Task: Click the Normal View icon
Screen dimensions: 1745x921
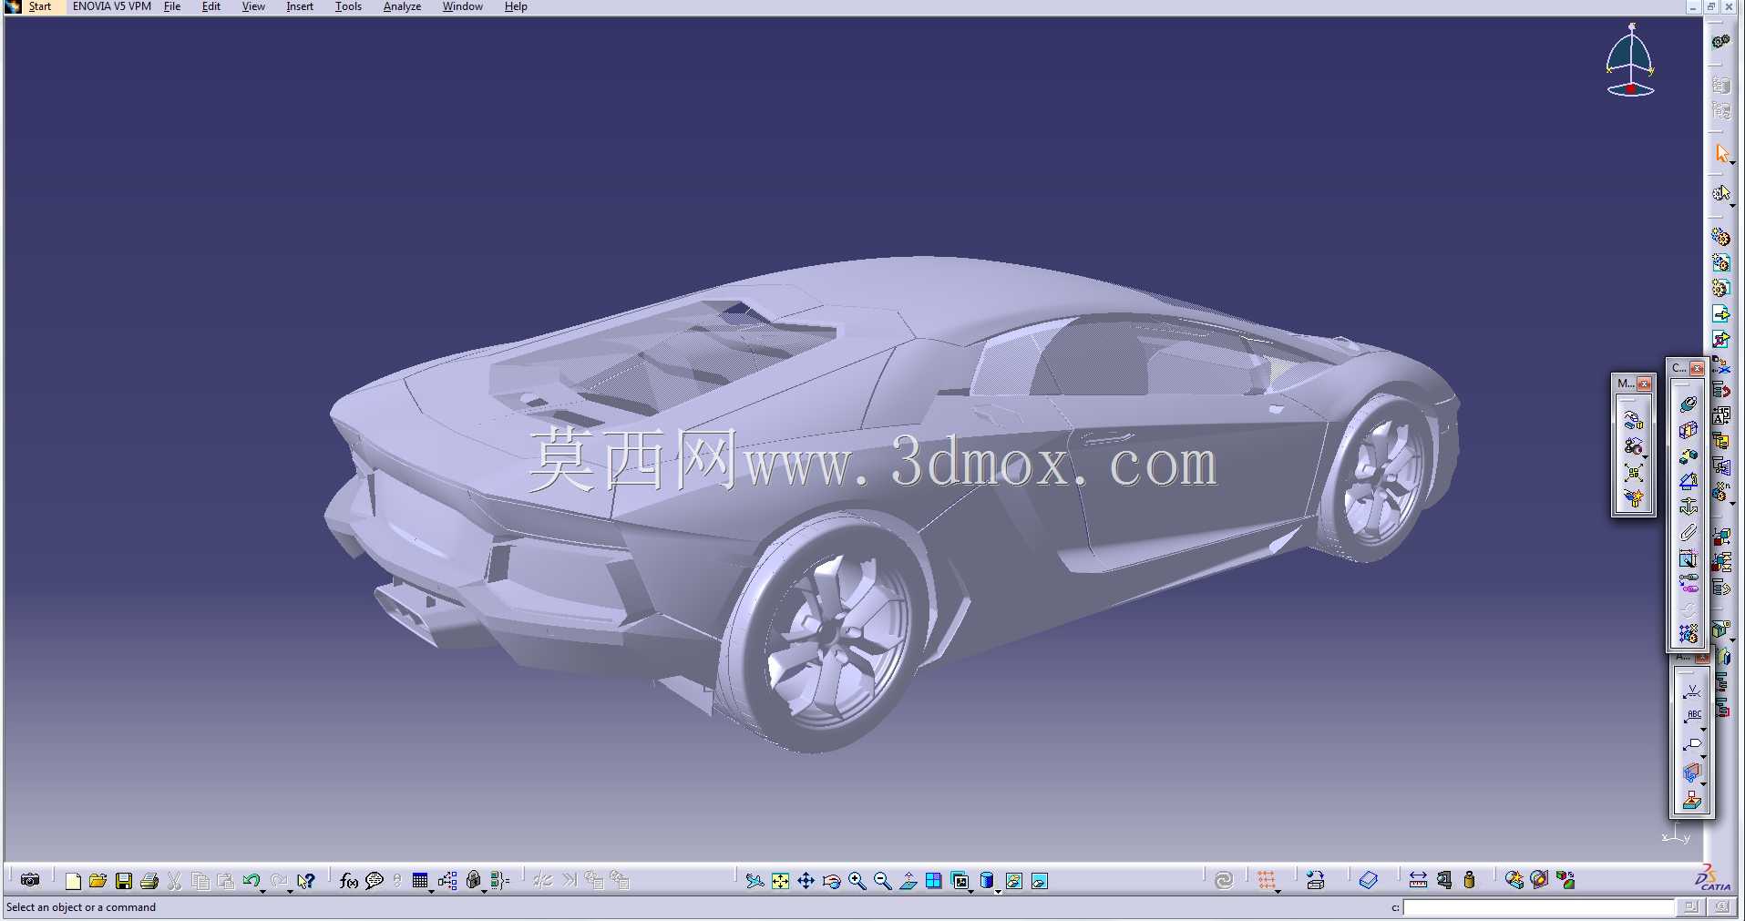Action: point(908,880)
